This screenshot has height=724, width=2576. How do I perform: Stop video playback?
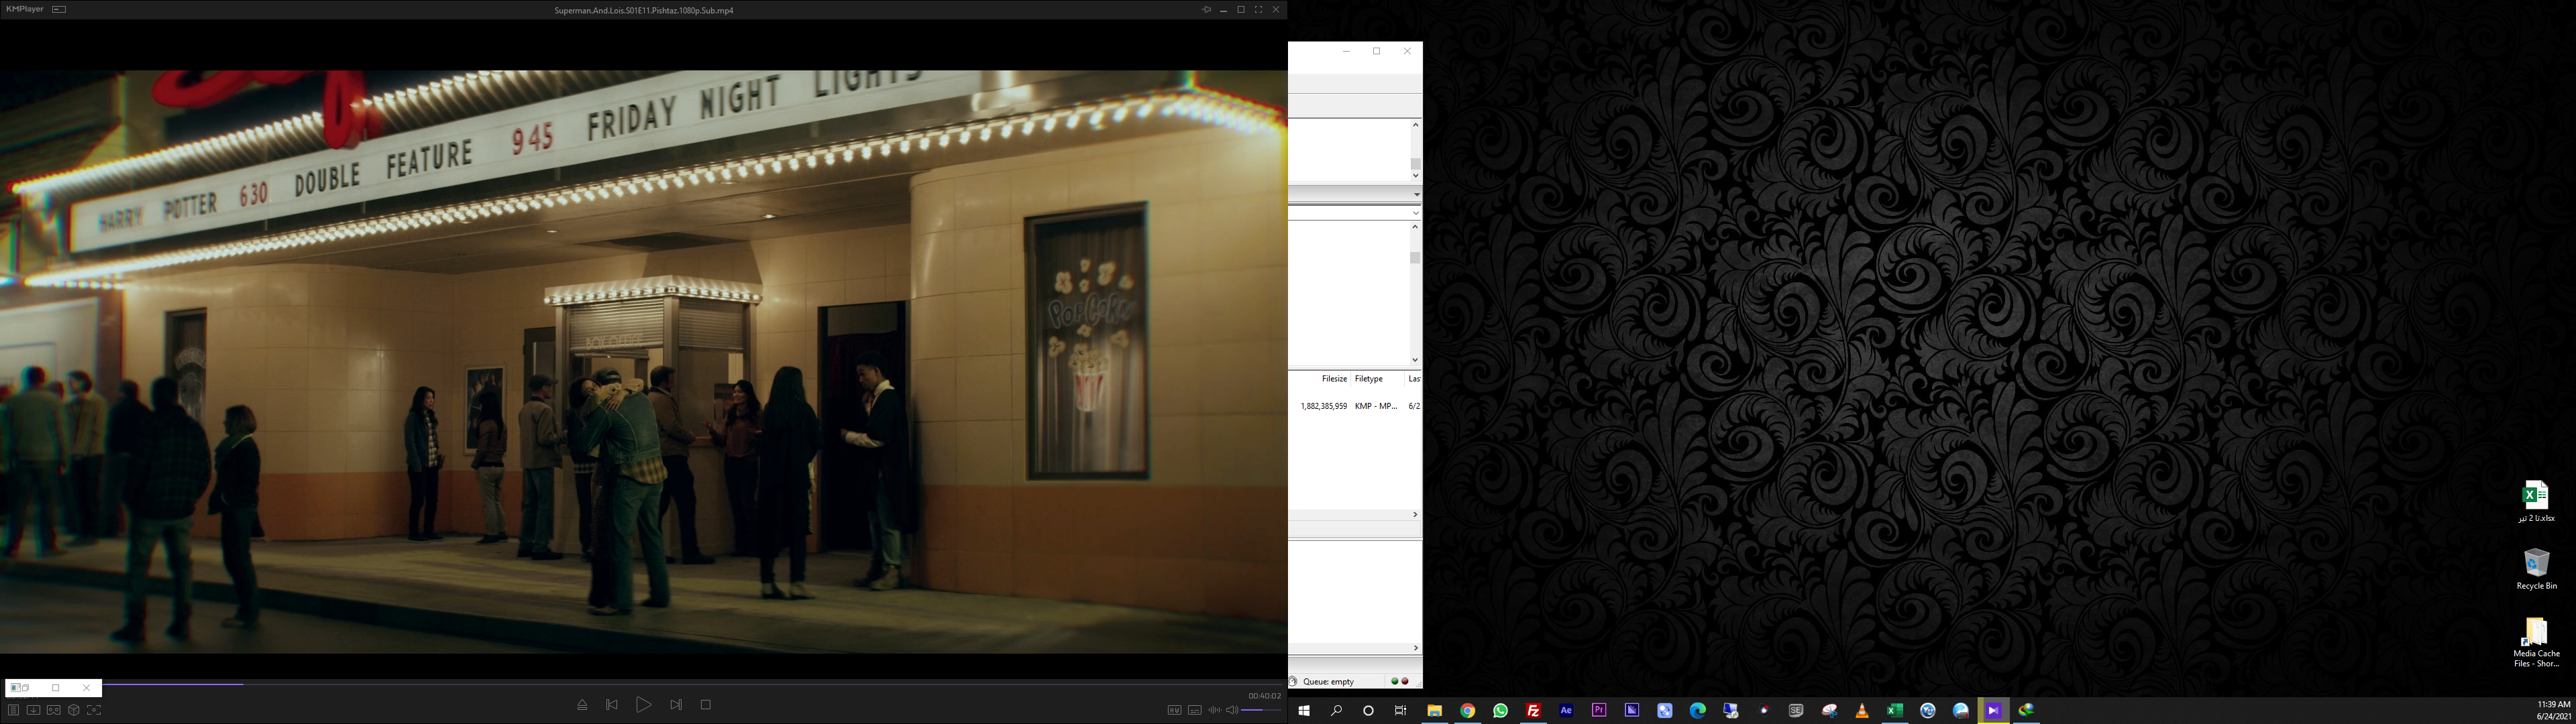[705, 705]
